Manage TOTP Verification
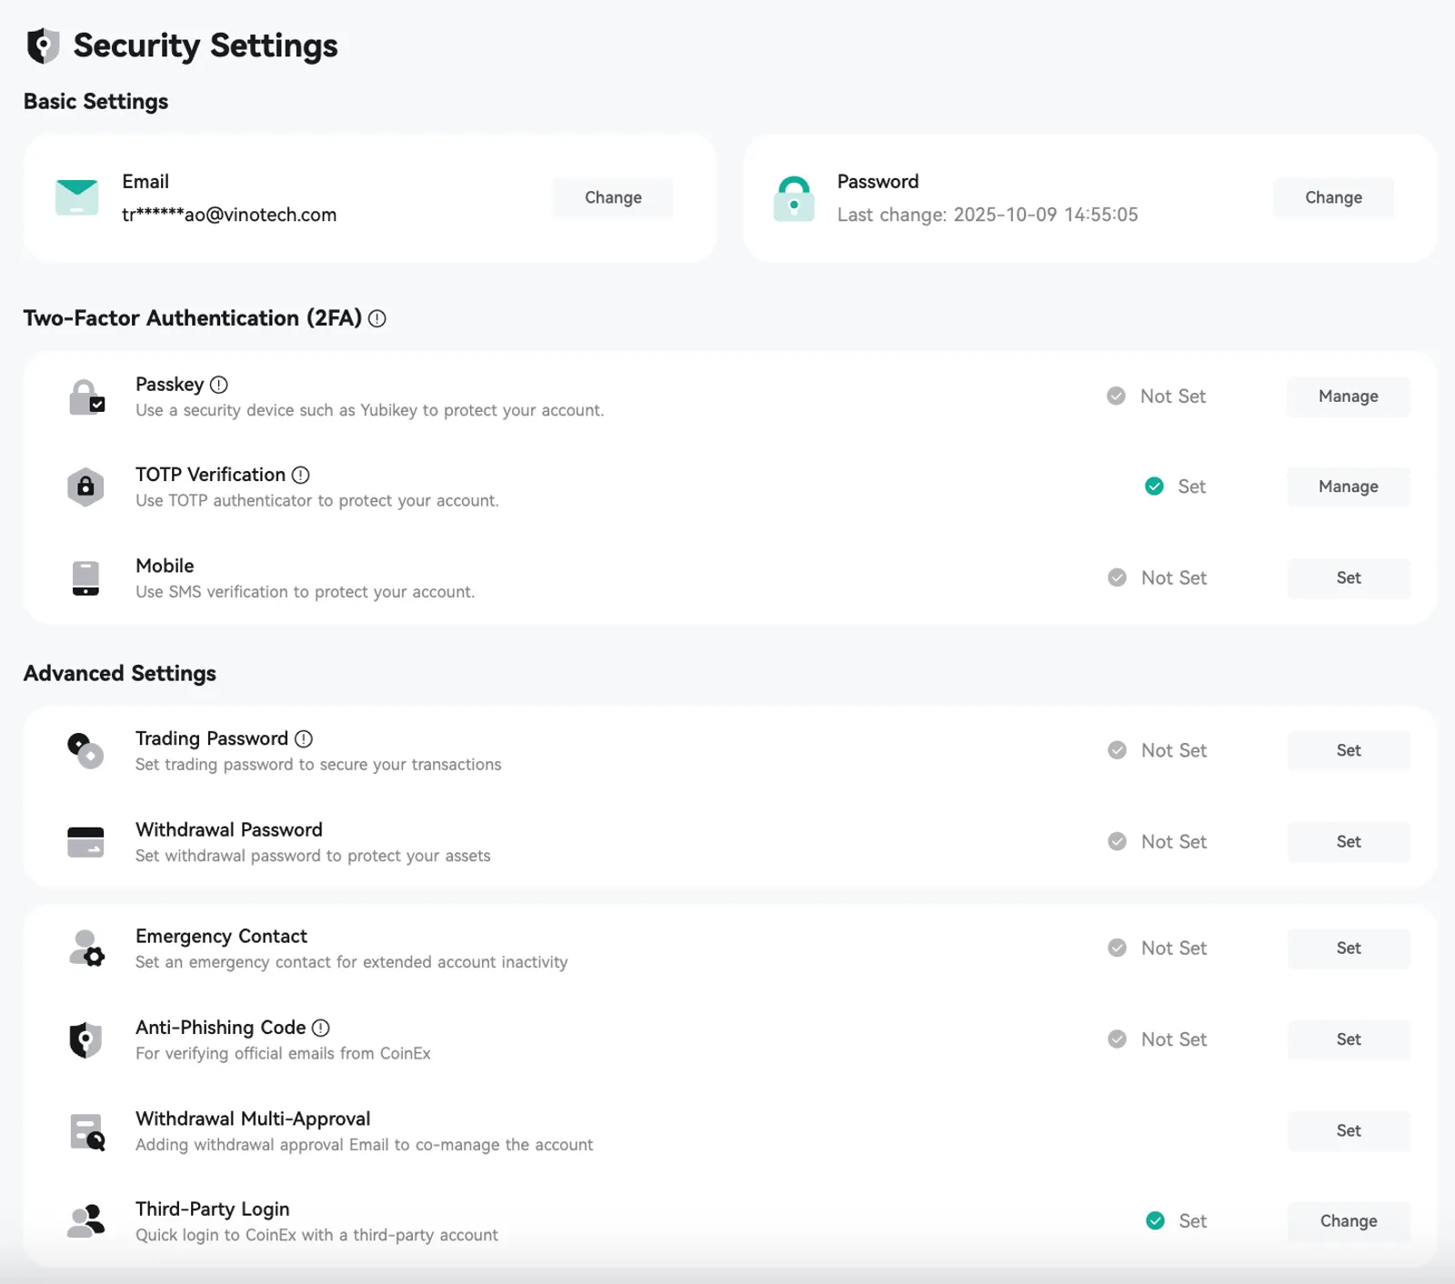Screen dimensions: 1455x1284 pos(1349,487)
